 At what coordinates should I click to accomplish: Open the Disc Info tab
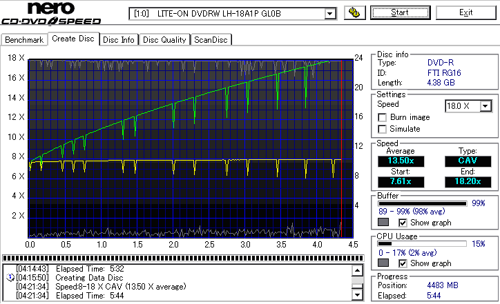[x=119, y=40]
